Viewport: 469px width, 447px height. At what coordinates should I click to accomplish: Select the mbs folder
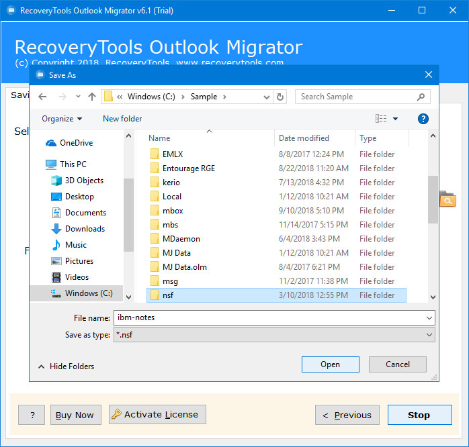[x=276, y=225]
